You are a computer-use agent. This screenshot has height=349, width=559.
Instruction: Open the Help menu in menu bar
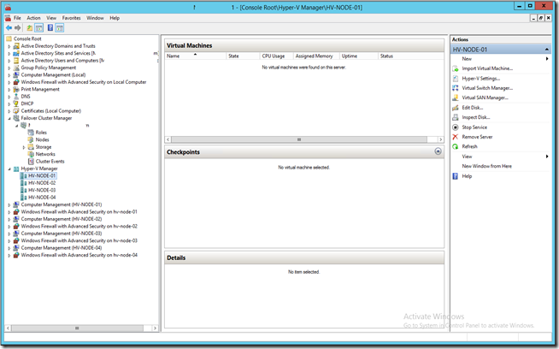115,18
